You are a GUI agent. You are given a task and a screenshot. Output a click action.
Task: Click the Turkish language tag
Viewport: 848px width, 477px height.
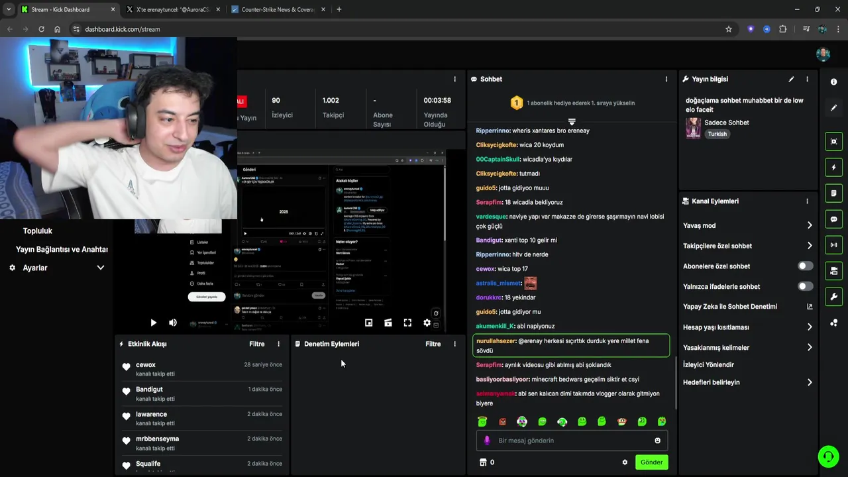pyautogui.click(x=717, y=134)
